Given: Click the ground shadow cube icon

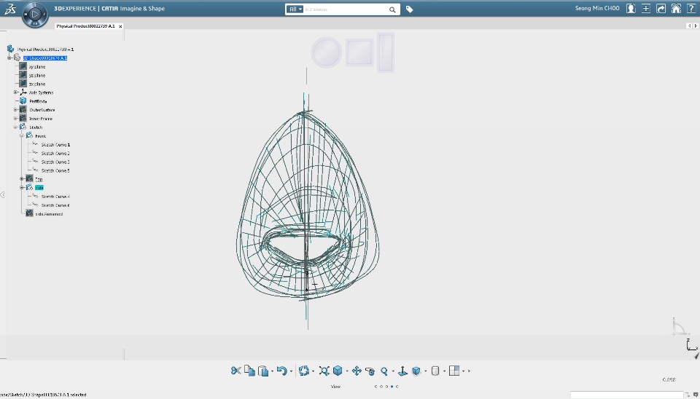Looking at the screenshot, I should coord(416,371).
